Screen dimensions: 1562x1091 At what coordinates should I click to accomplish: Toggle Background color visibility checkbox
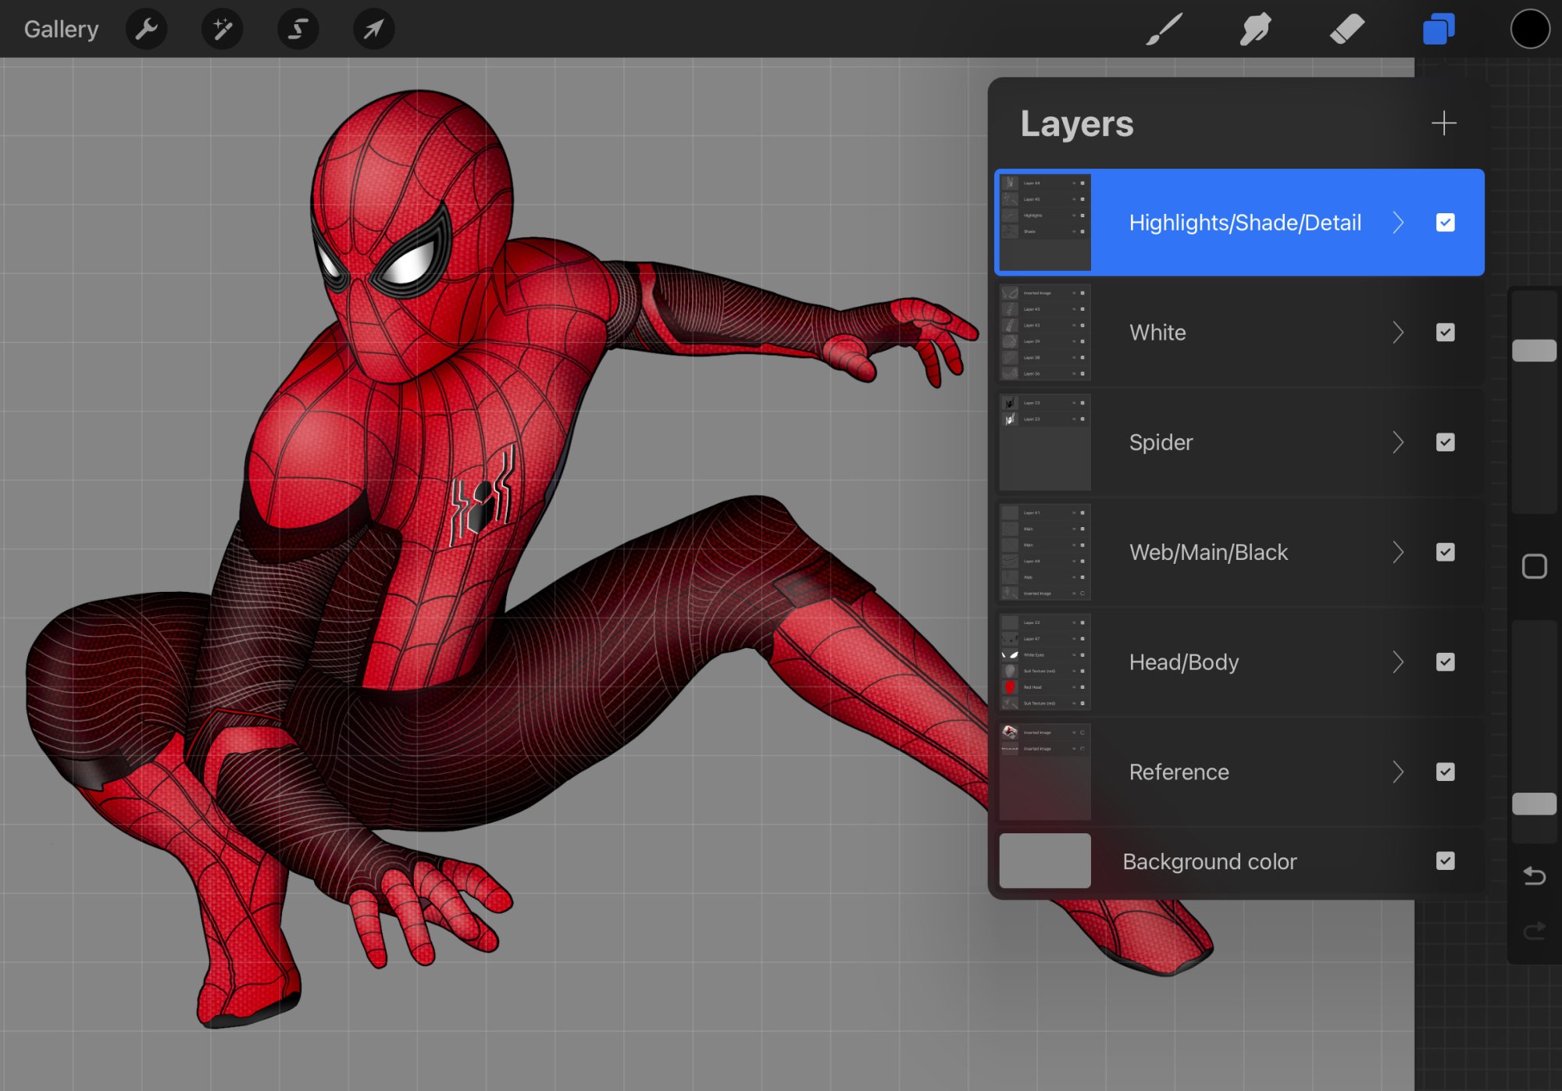pyautogui.click(x=1445, y=861)
